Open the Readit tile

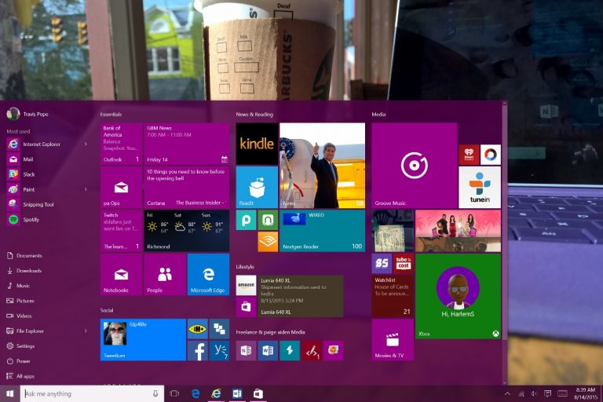[257, 188]
